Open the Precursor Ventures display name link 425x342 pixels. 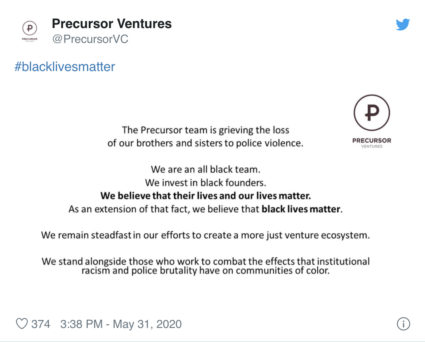[x=112, y=24]
